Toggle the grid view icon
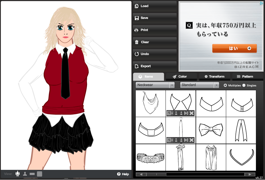 coord(39,174)
